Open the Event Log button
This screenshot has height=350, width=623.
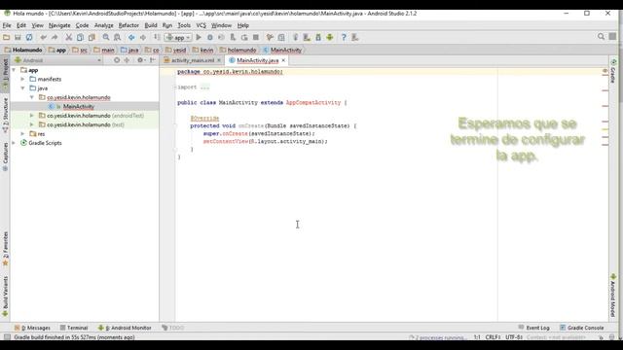pos(534,328)
